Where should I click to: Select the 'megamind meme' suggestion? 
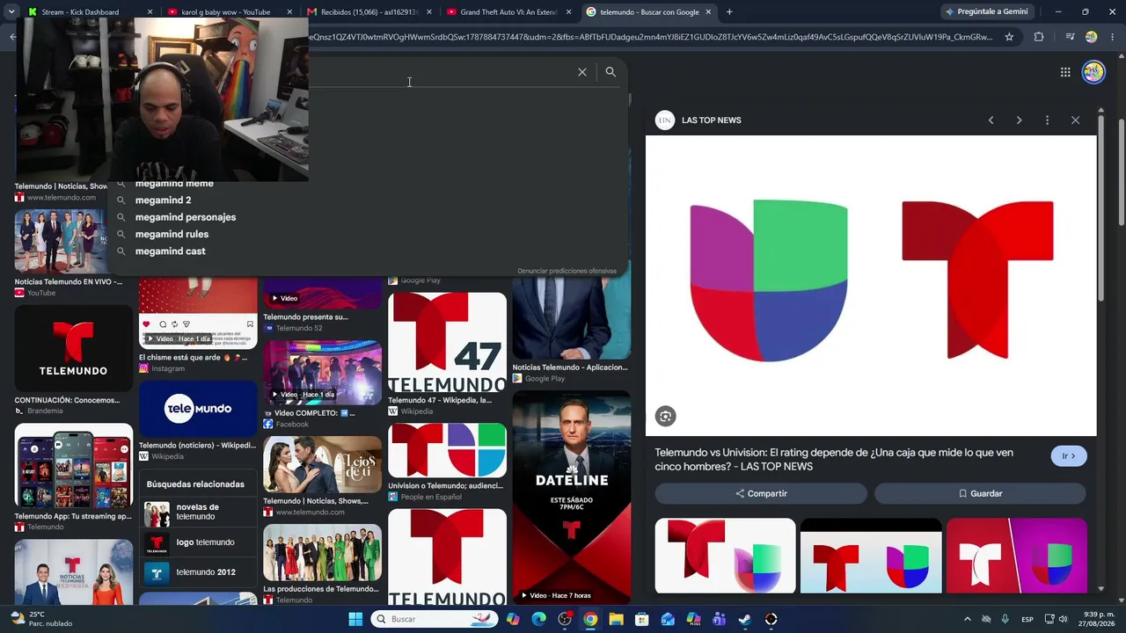coord(174,184)
